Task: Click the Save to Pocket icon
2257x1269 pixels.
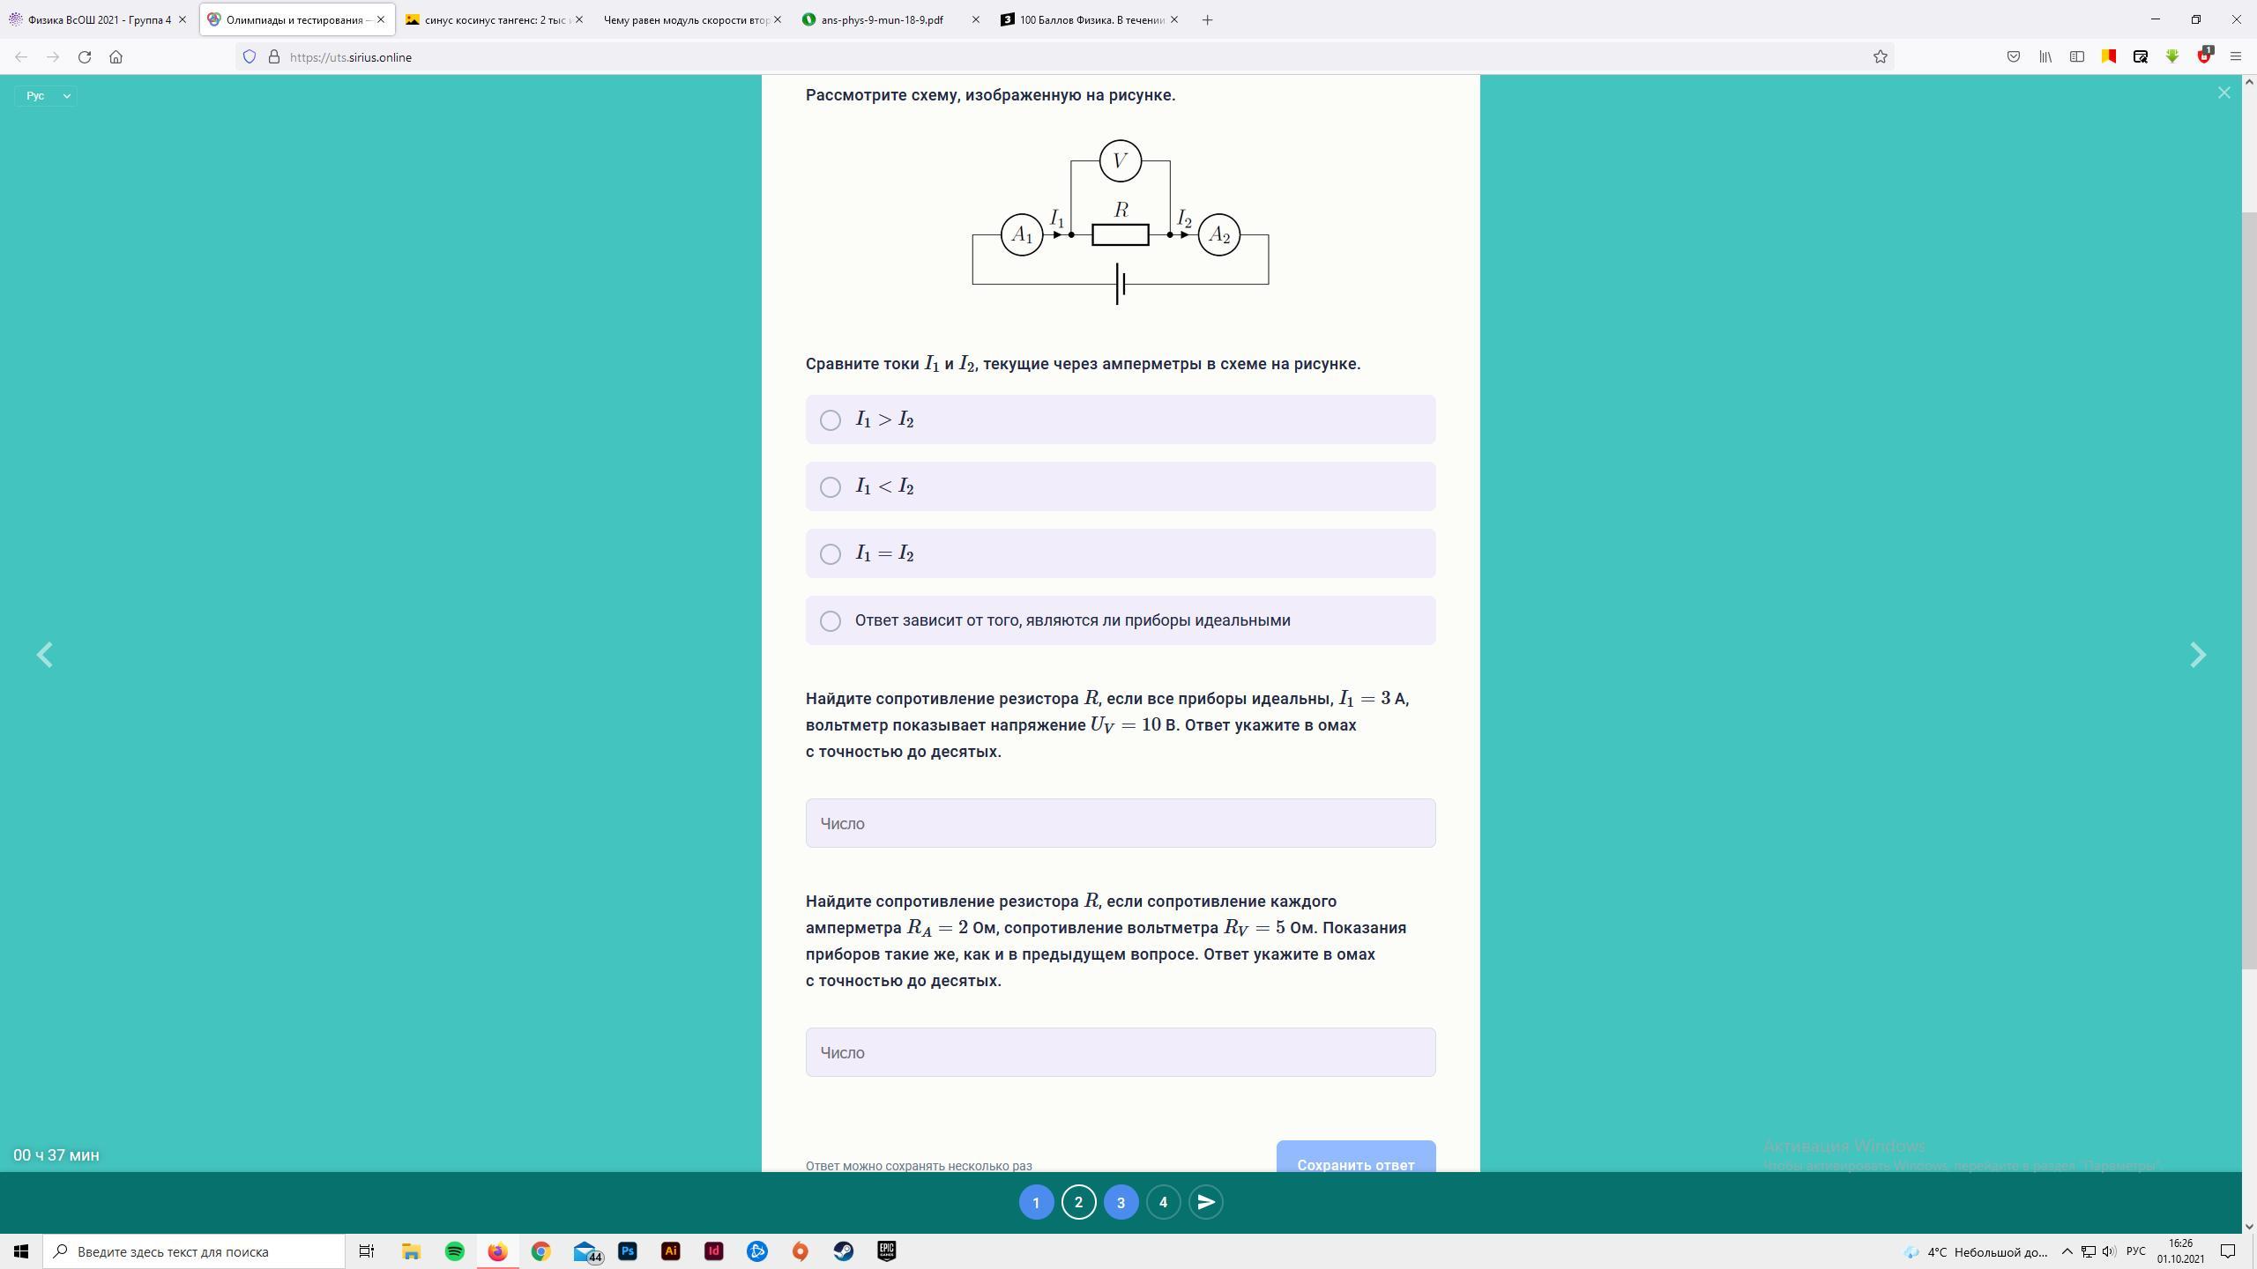Action: pos(2014,56)
